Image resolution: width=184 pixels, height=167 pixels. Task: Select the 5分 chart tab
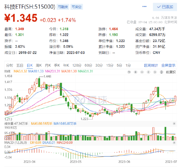pos(119,65)
